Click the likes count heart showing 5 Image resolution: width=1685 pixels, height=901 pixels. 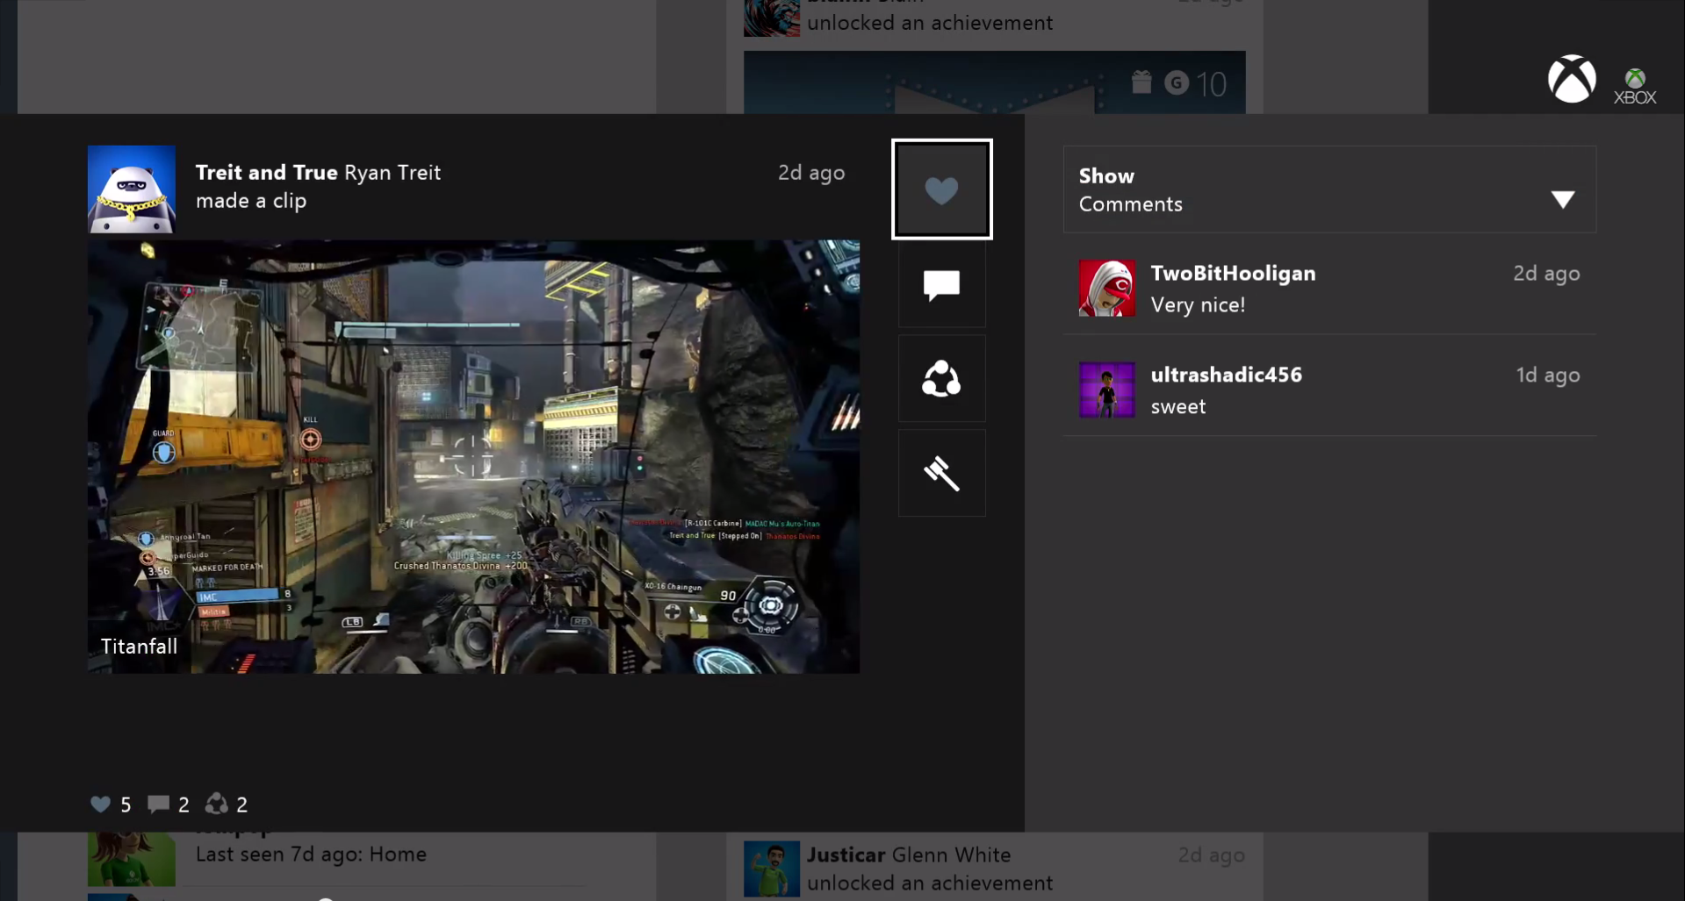[x=111, y=804]
